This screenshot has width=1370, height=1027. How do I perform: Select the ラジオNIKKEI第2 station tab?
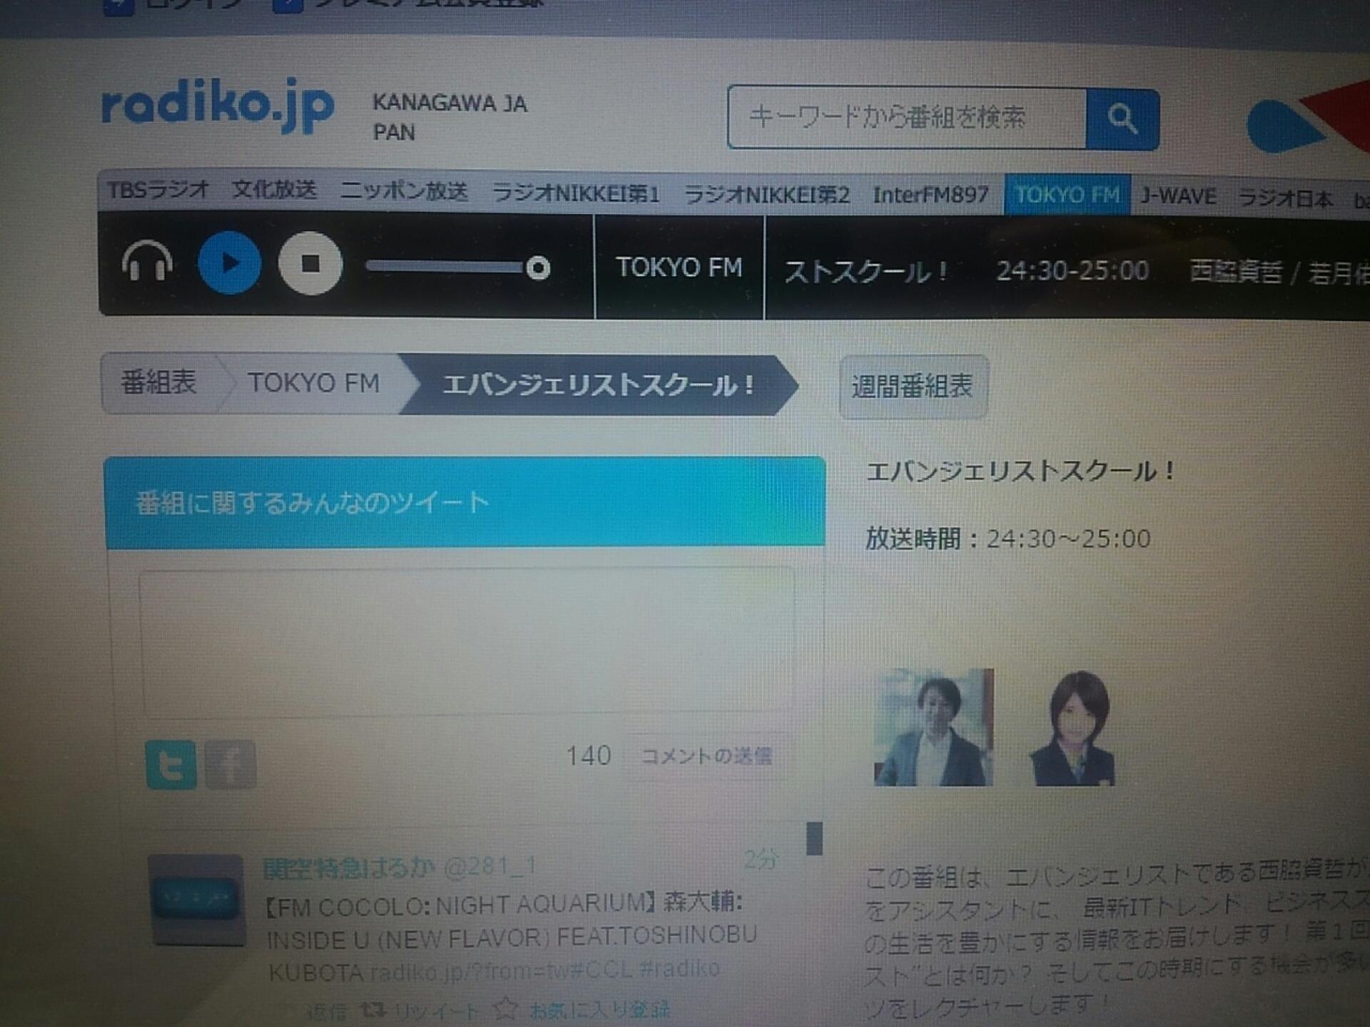click(x=767, y=195)
